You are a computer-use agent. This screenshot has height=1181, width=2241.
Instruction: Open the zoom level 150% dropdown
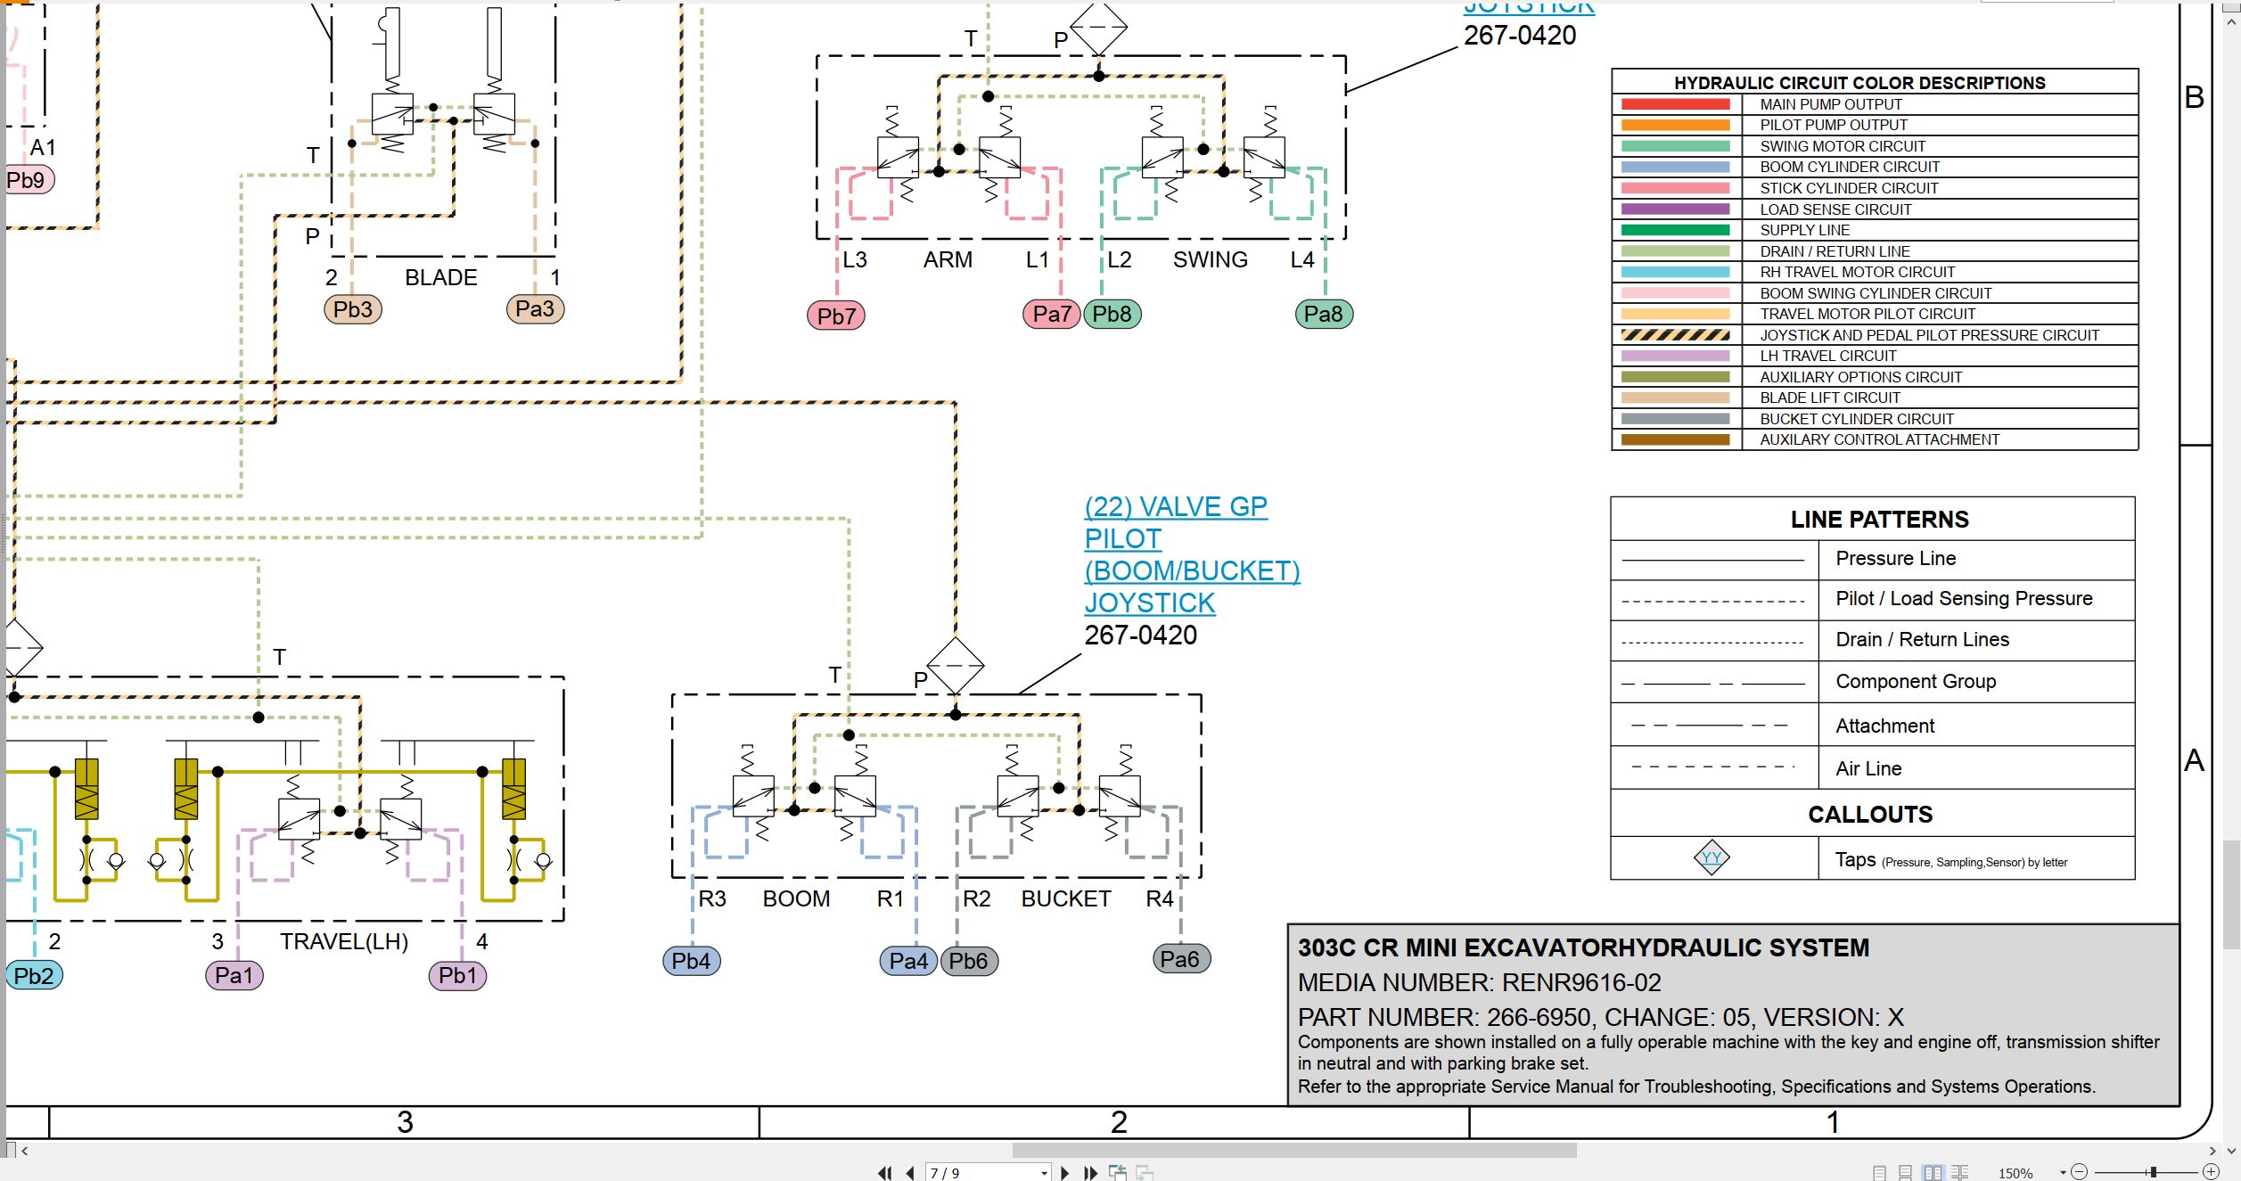pyautogui.click(x=2063, y=1173)
